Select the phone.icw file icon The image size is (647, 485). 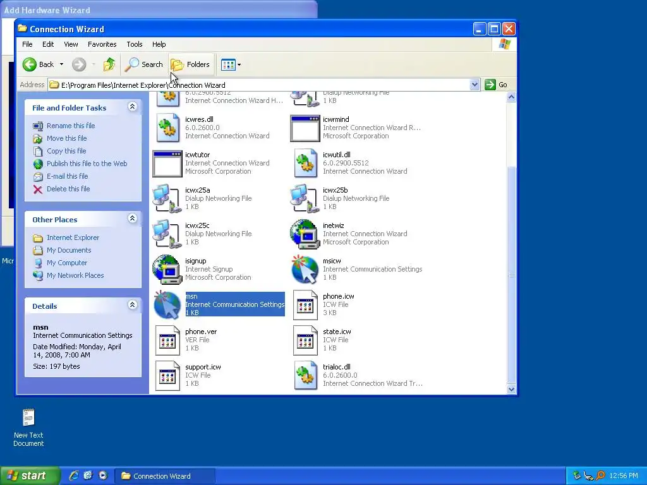click(x=305, y=305)
